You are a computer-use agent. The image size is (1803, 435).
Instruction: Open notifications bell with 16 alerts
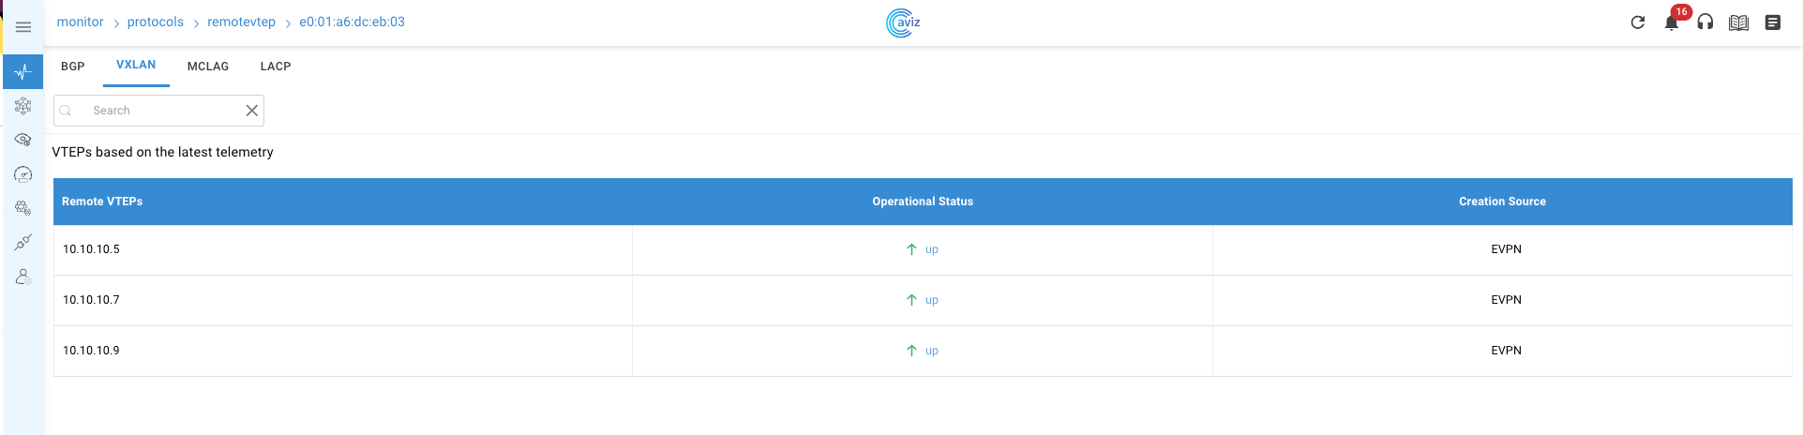point(1672,22)
